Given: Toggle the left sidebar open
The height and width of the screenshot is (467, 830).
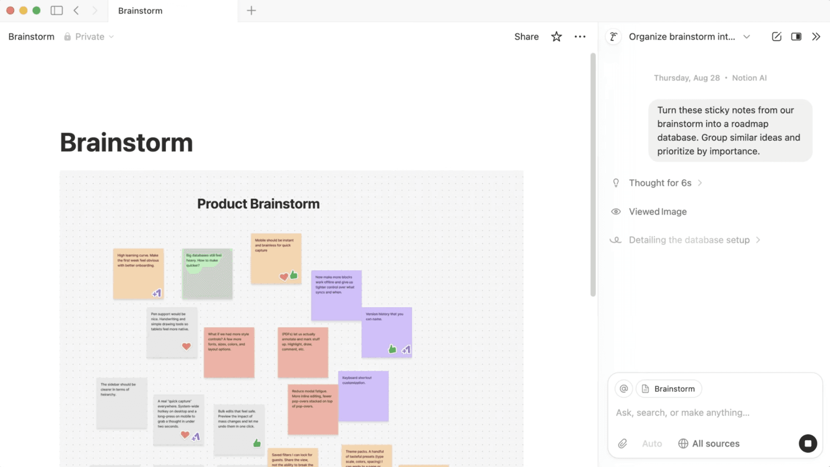Looking at the screenshot, I should [x=56, y=10].
